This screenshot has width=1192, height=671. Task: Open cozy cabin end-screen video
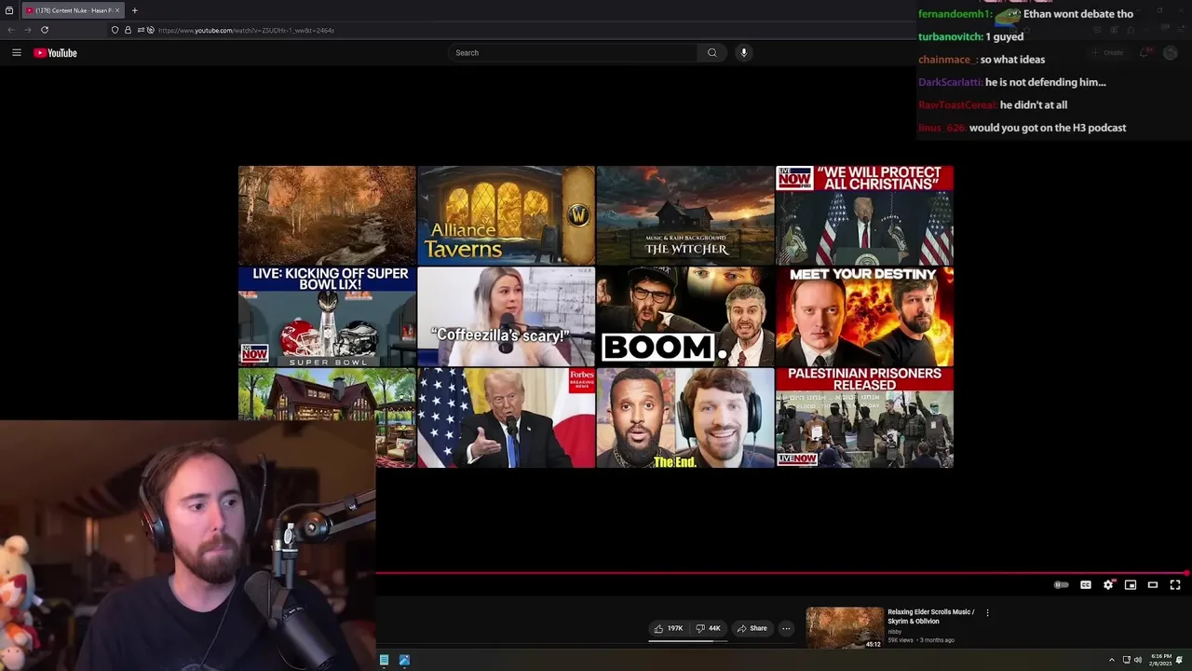tap(327, 393)
